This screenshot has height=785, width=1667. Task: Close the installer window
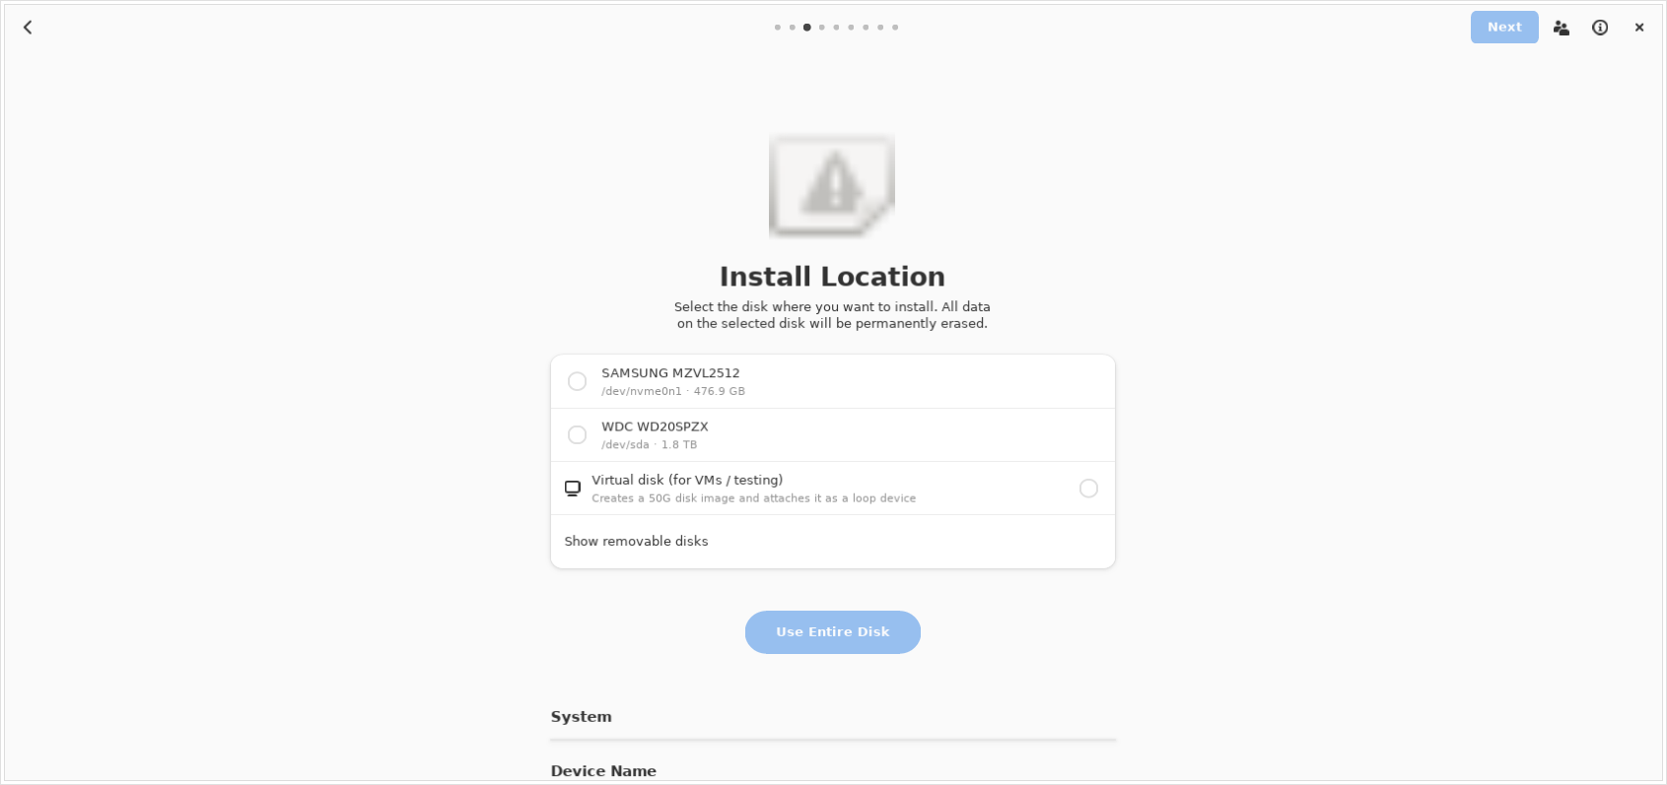click(1639, 28)
